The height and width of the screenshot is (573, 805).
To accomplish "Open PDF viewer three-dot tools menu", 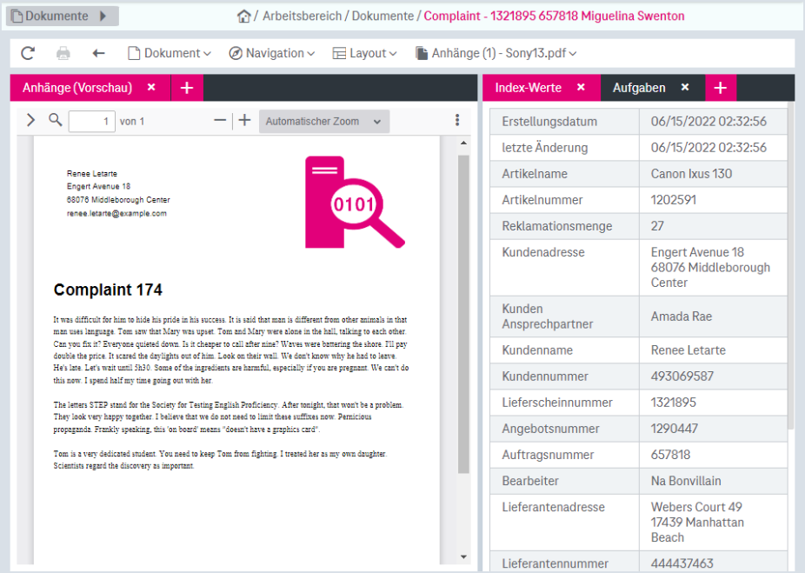I will 457,120.
